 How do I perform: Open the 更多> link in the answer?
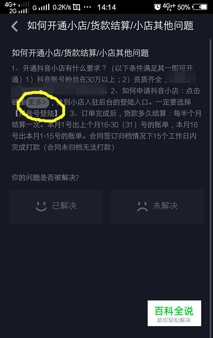37,102
